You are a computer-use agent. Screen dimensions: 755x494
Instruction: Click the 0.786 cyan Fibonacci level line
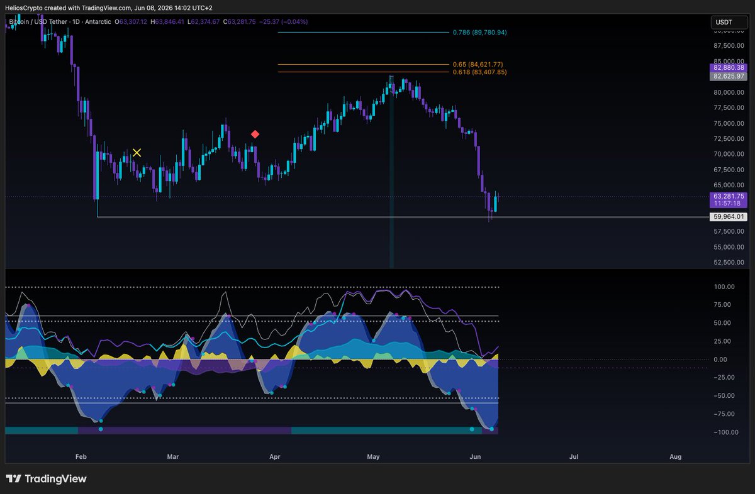[364, 32]
